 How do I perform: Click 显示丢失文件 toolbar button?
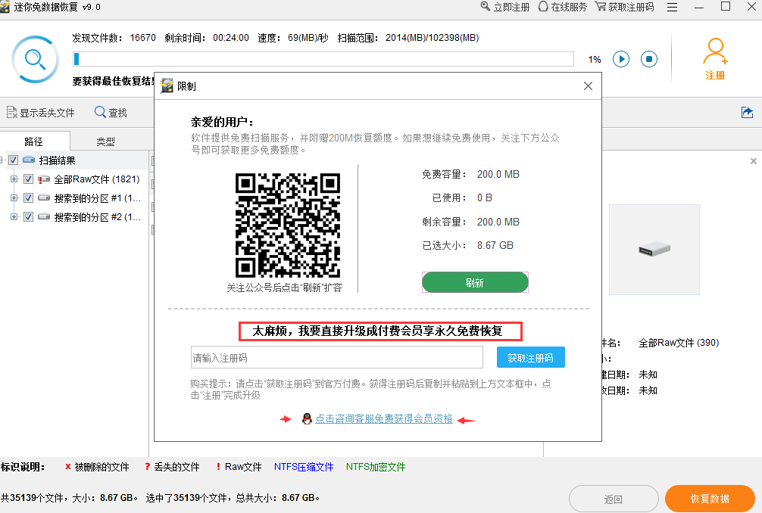(41, 113)
